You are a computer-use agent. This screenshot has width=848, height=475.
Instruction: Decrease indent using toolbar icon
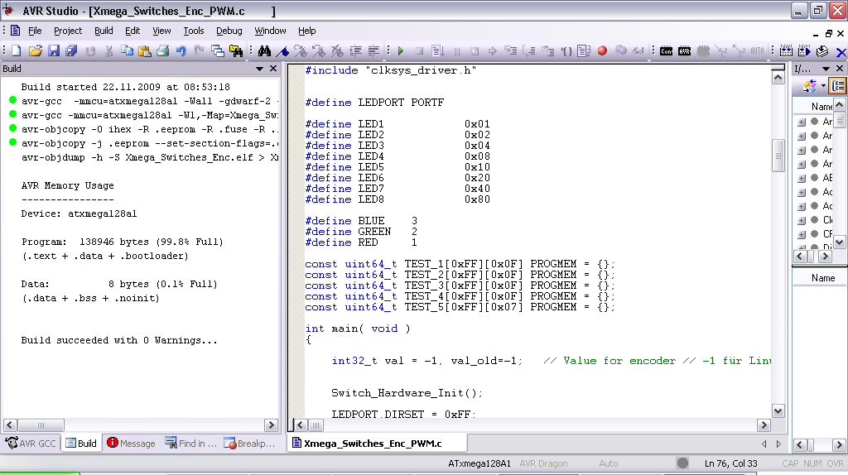(373, 50)
